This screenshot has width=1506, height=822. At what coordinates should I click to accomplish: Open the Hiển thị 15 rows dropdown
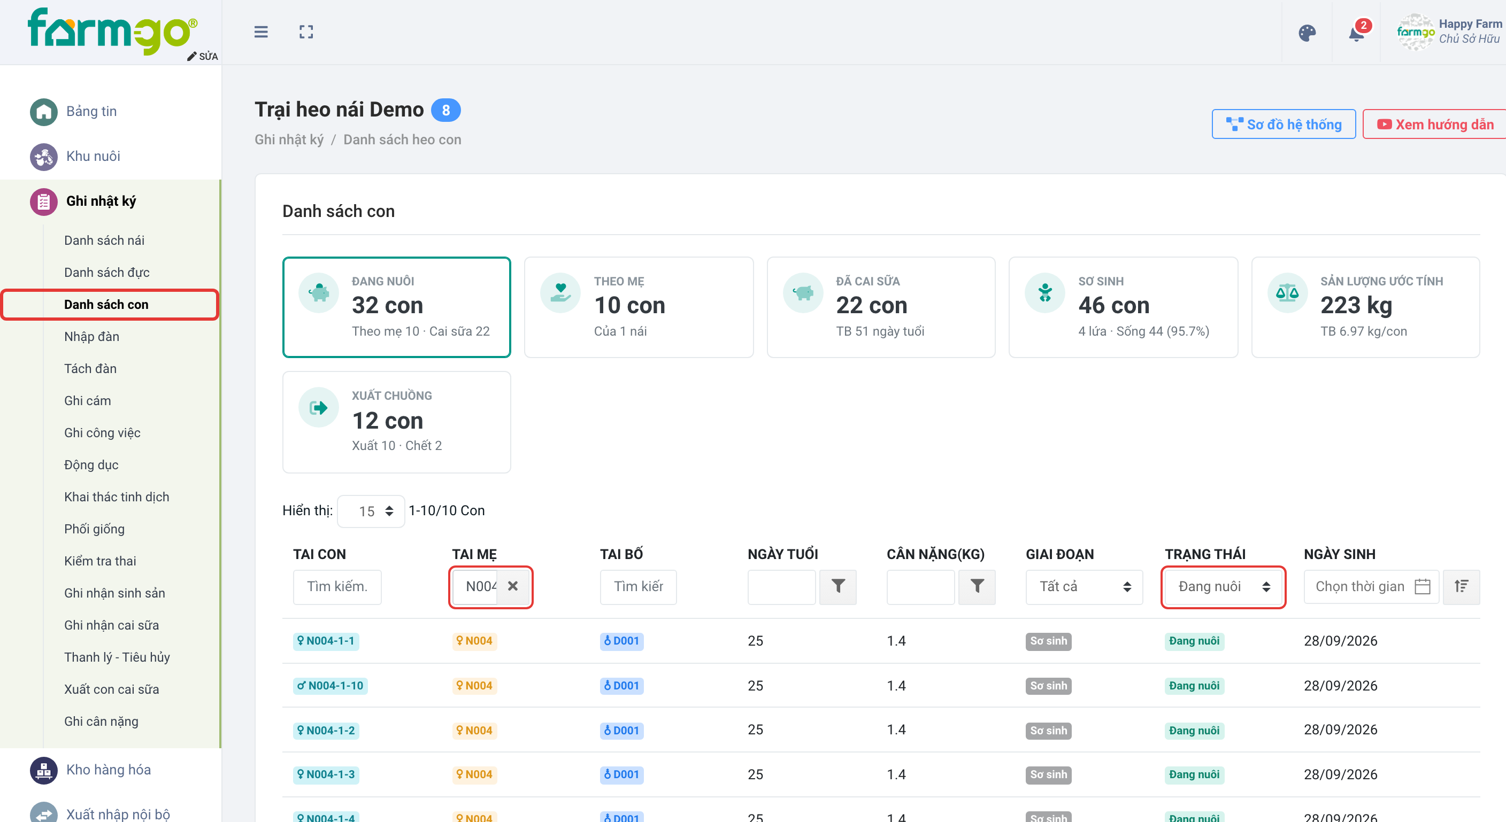coord(371,511)
